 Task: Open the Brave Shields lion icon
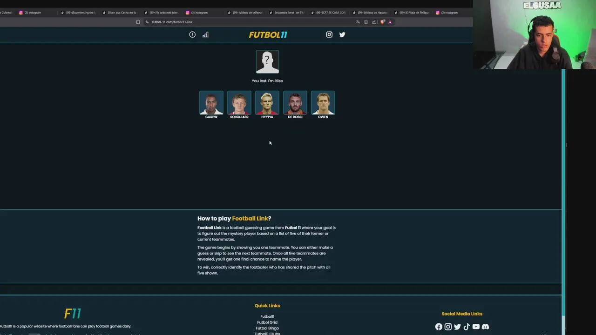382,22
